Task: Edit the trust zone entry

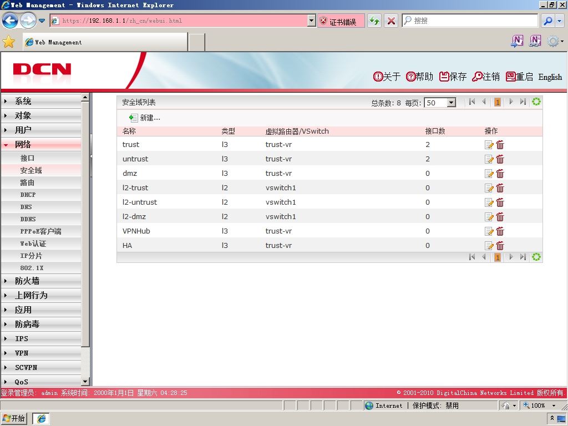Action: pos(489,145)
